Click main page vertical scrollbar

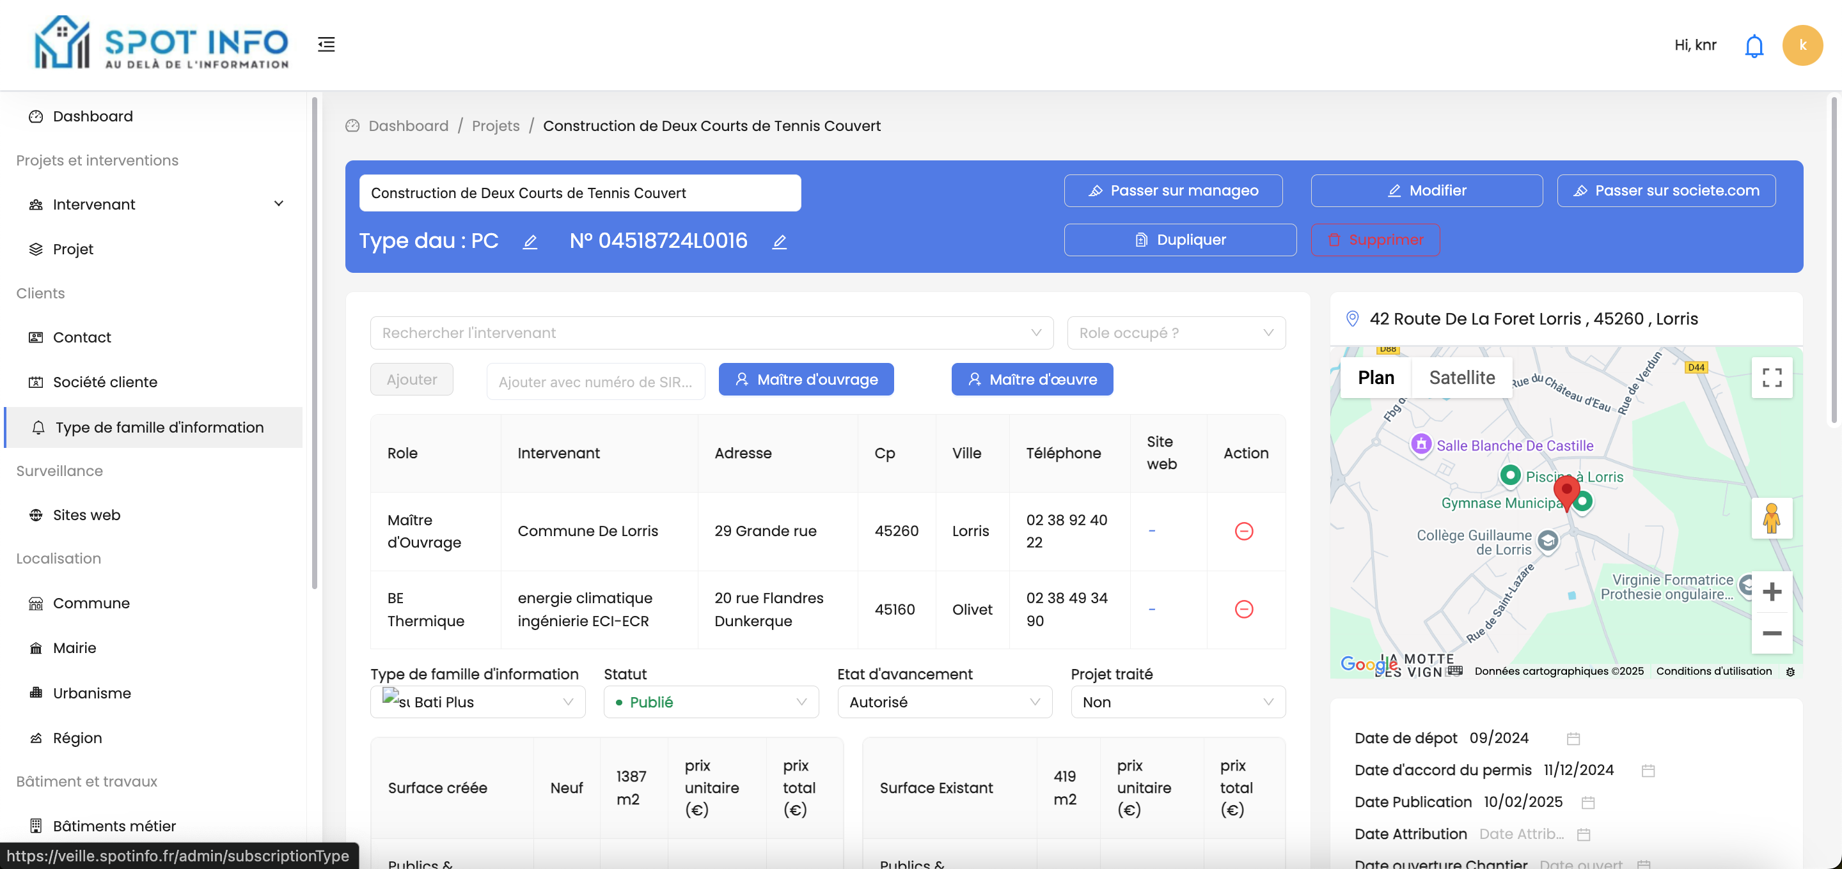(x=1834, y=261)
